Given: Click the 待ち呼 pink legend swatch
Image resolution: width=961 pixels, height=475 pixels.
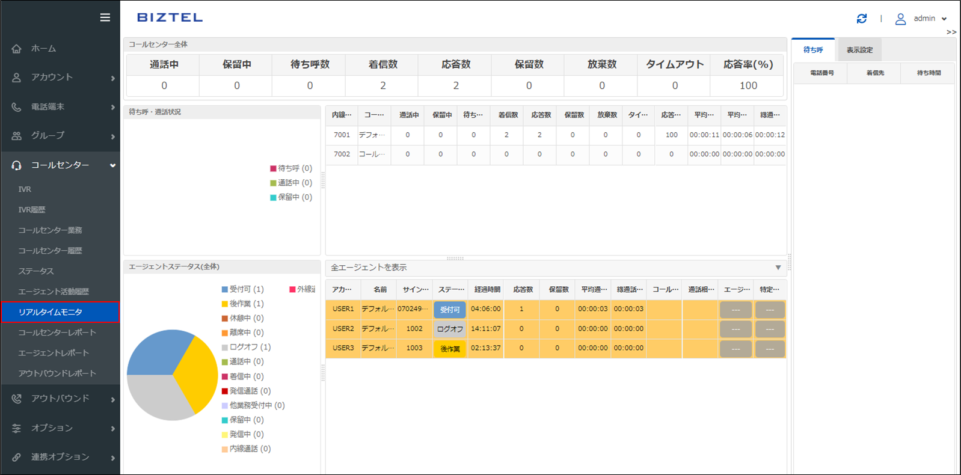Looking at the screenshot, I should click(x=273, y=168).
